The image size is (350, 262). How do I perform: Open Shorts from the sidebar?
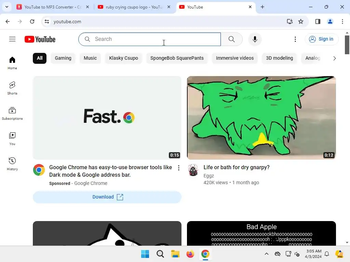pos(12,88)
